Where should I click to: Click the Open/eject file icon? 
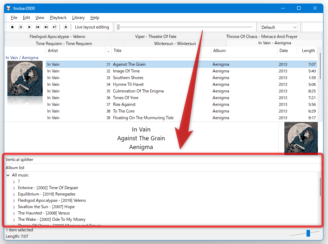[x=66, y=27]
